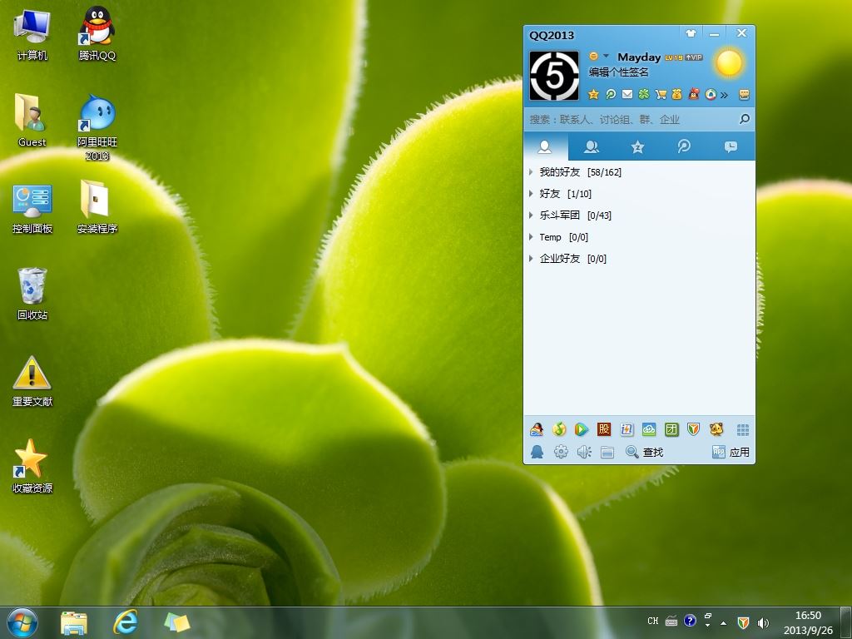Open the app grid manager icon
This screenshot has height=639, width=852.
743,430
